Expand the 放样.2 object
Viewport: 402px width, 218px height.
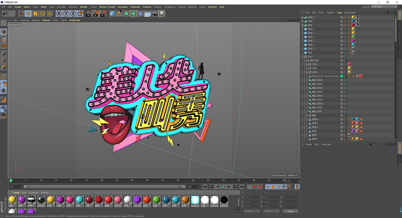302,17
